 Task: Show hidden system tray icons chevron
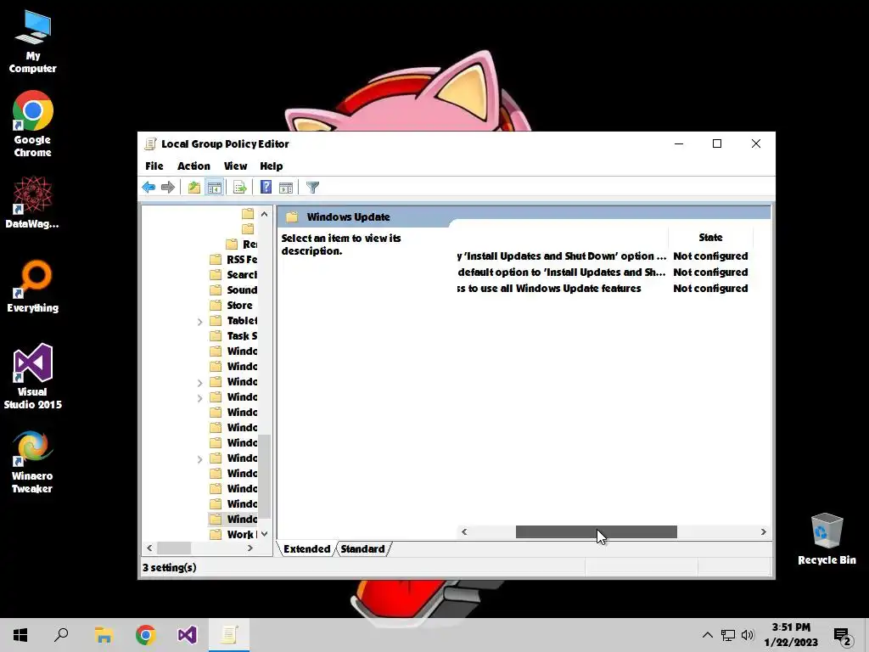[x=707, y=635]
